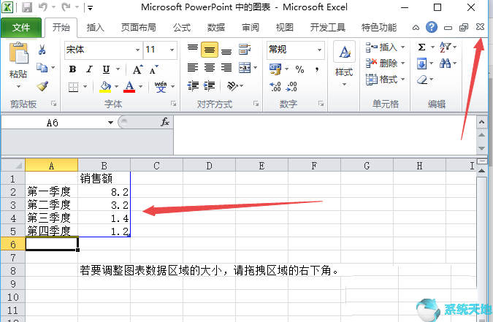
Task: Expand the underline style dropdown arrow
Action: [118, 69]
